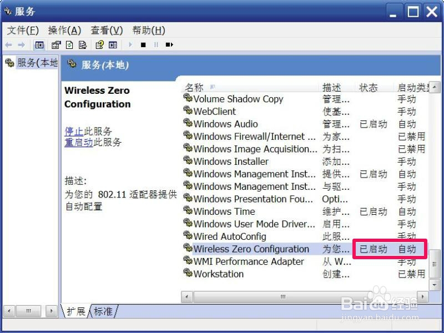Image resolution: width=444 pixels, height=333 pixels.
Task: Select 服务(本地) in the console tree
Action: tap(37, 63)
